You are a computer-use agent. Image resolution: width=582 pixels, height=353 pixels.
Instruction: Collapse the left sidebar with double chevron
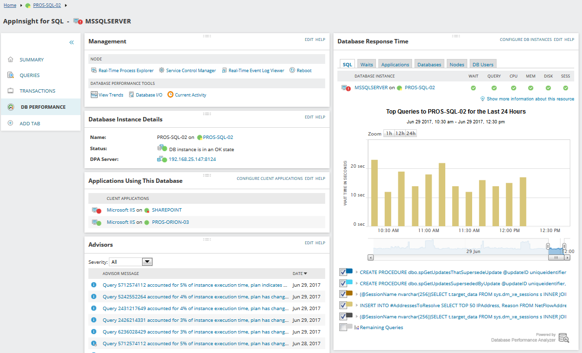point(72,42)
